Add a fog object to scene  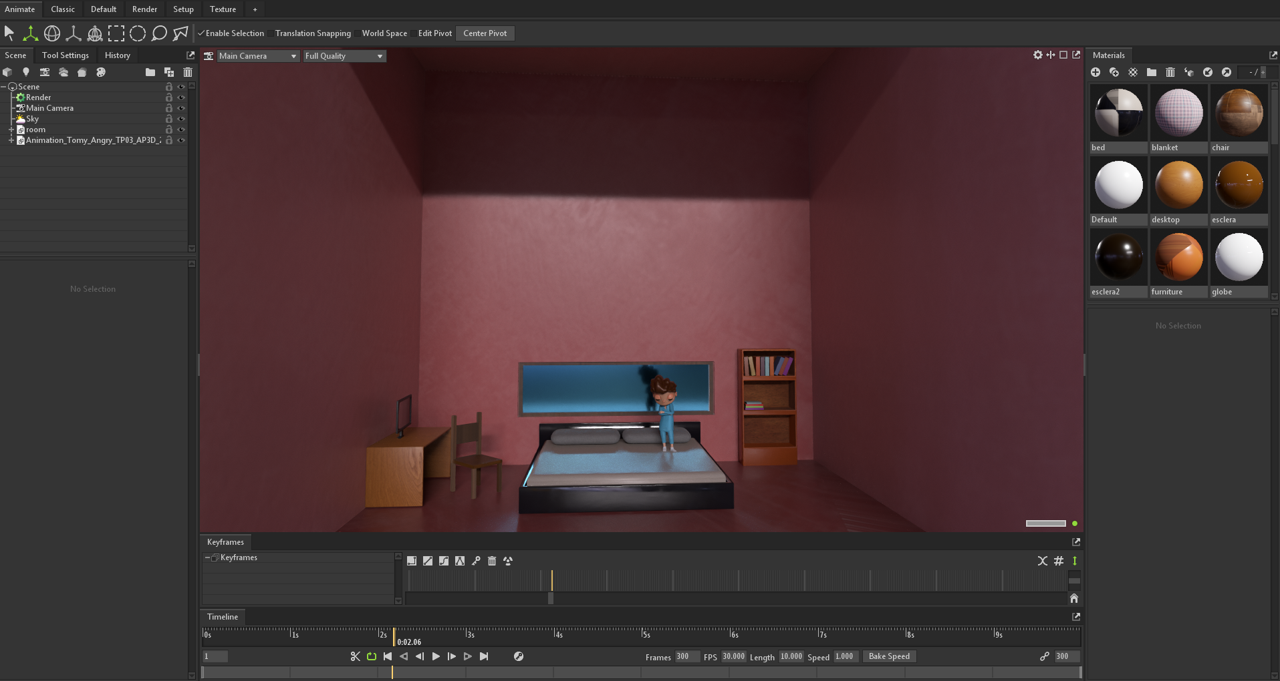point(63,72)
